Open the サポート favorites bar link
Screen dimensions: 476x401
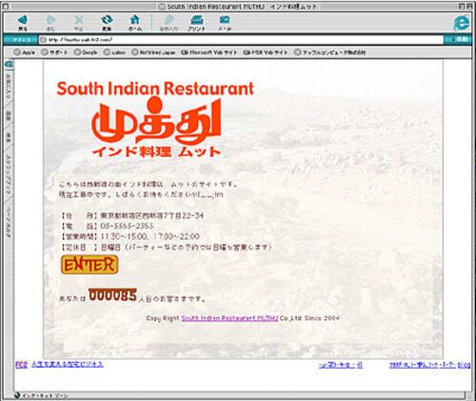pos(54,52)
